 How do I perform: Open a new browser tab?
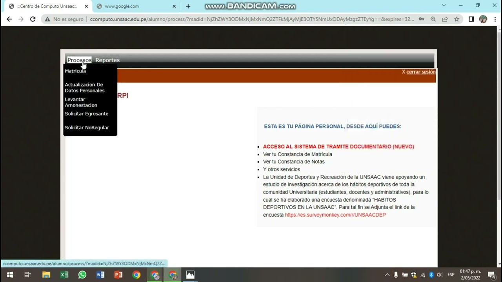click(188, 6)
